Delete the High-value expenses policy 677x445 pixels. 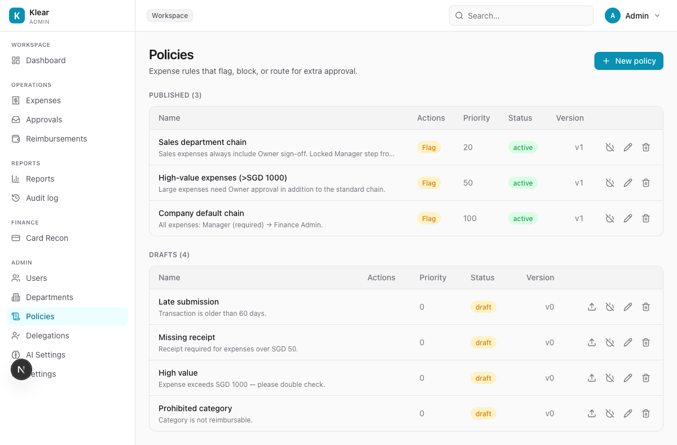pyautogui.click(x=646, y=183)
